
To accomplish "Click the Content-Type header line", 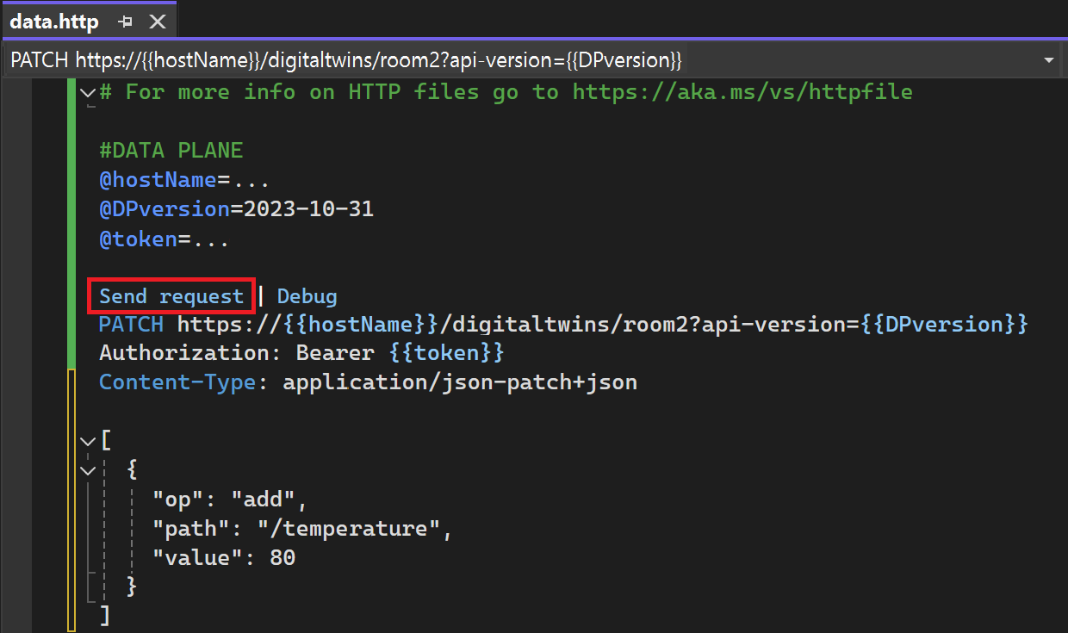I will coord(301,382).
